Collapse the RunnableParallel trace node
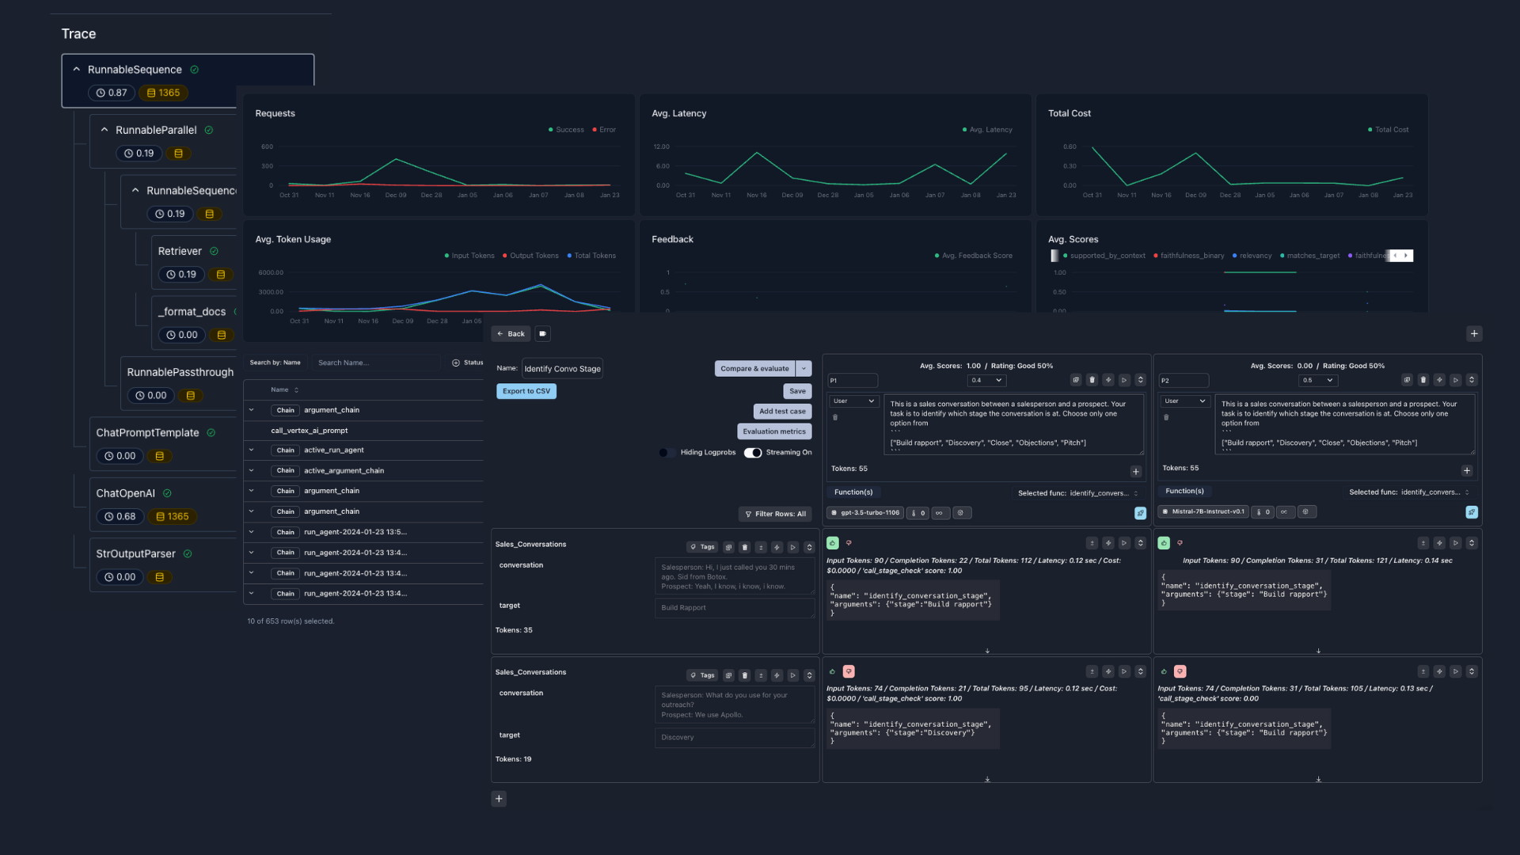The width and height of the screenshot is (1520, 855). point(104,130)
